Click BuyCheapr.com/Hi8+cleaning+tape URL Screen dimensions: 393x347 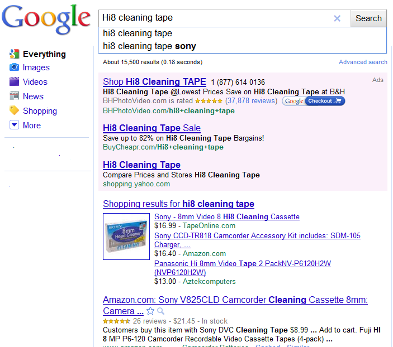pyautogui.click(x=163, y=147)
